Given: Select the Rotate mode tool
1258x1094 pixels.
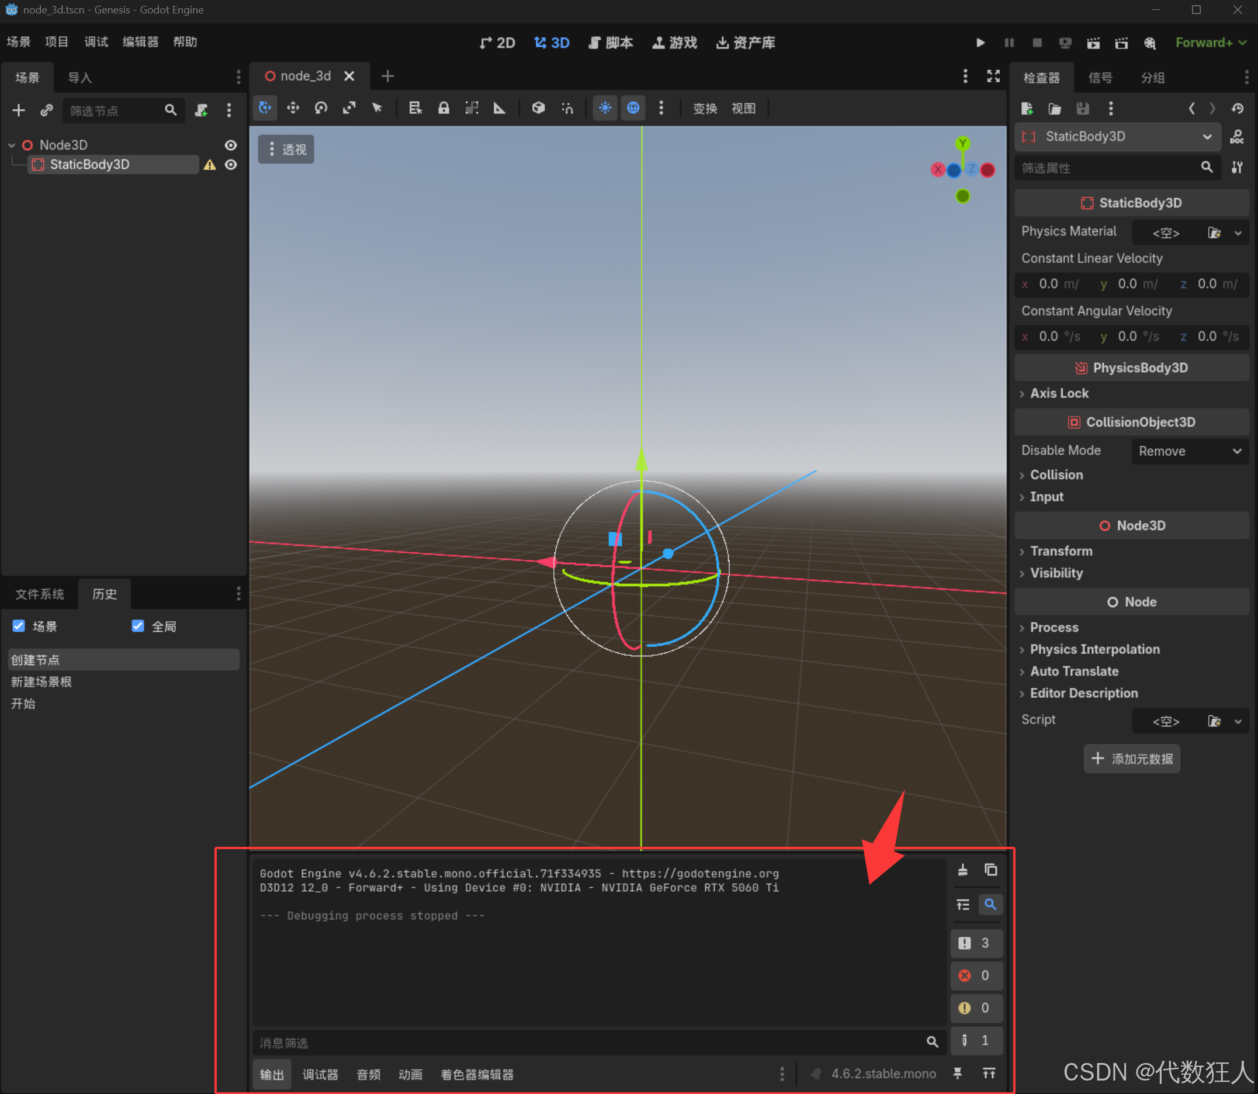Looking at the screenshot, I should pos(321,108).
